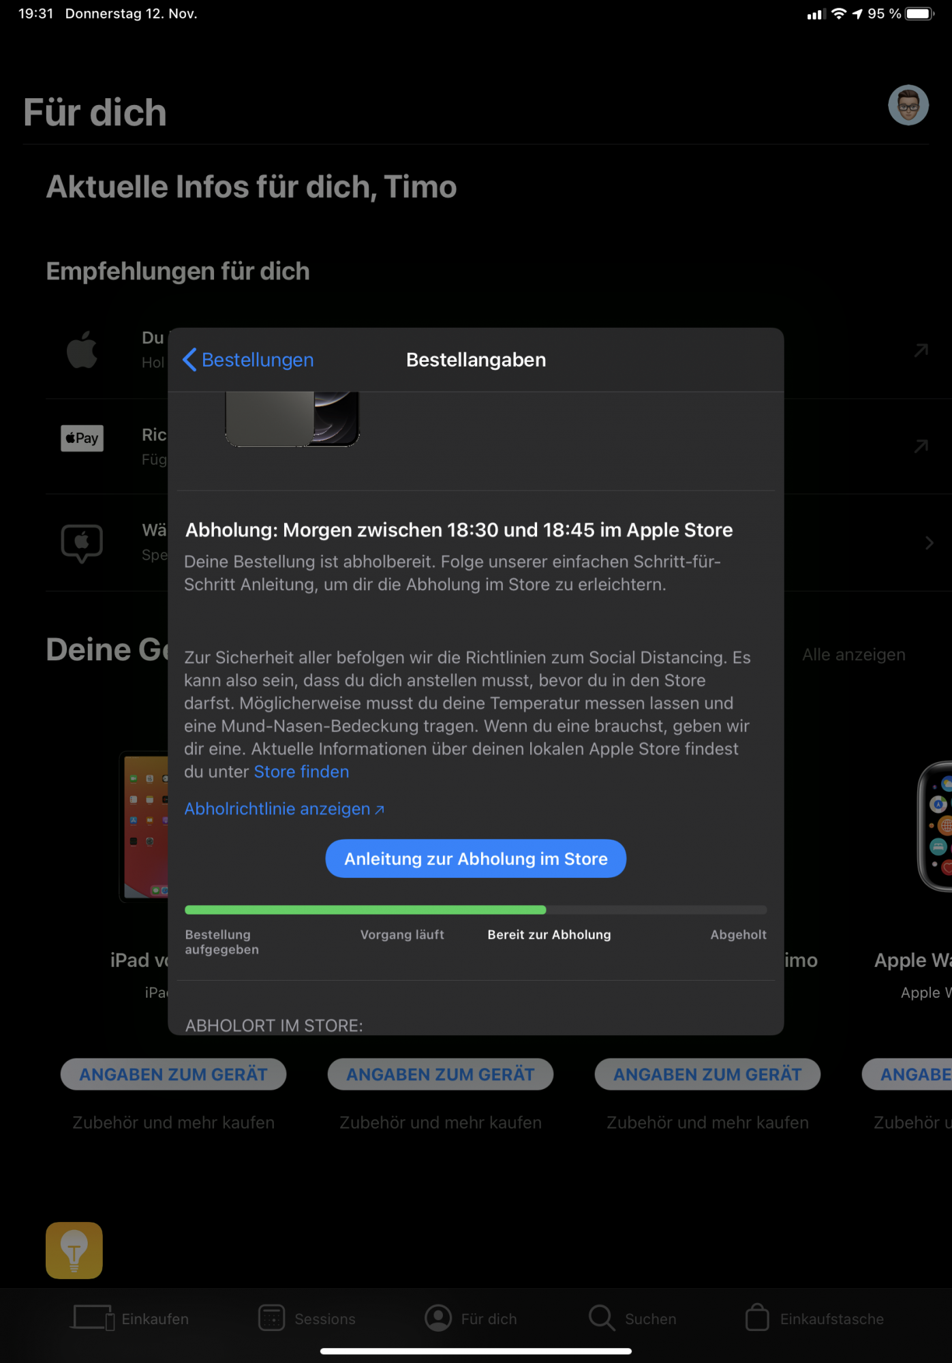Viewport: 952px width, 1363px height.
Task: Tap the Wi-Fi status icon
Action: tap(839, 14)
